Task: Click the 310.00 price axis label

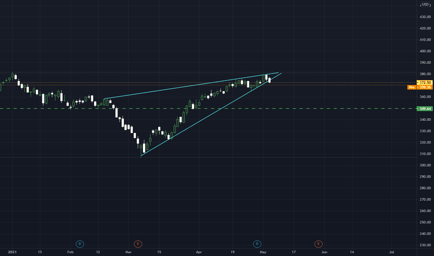Action: (425, 154)
